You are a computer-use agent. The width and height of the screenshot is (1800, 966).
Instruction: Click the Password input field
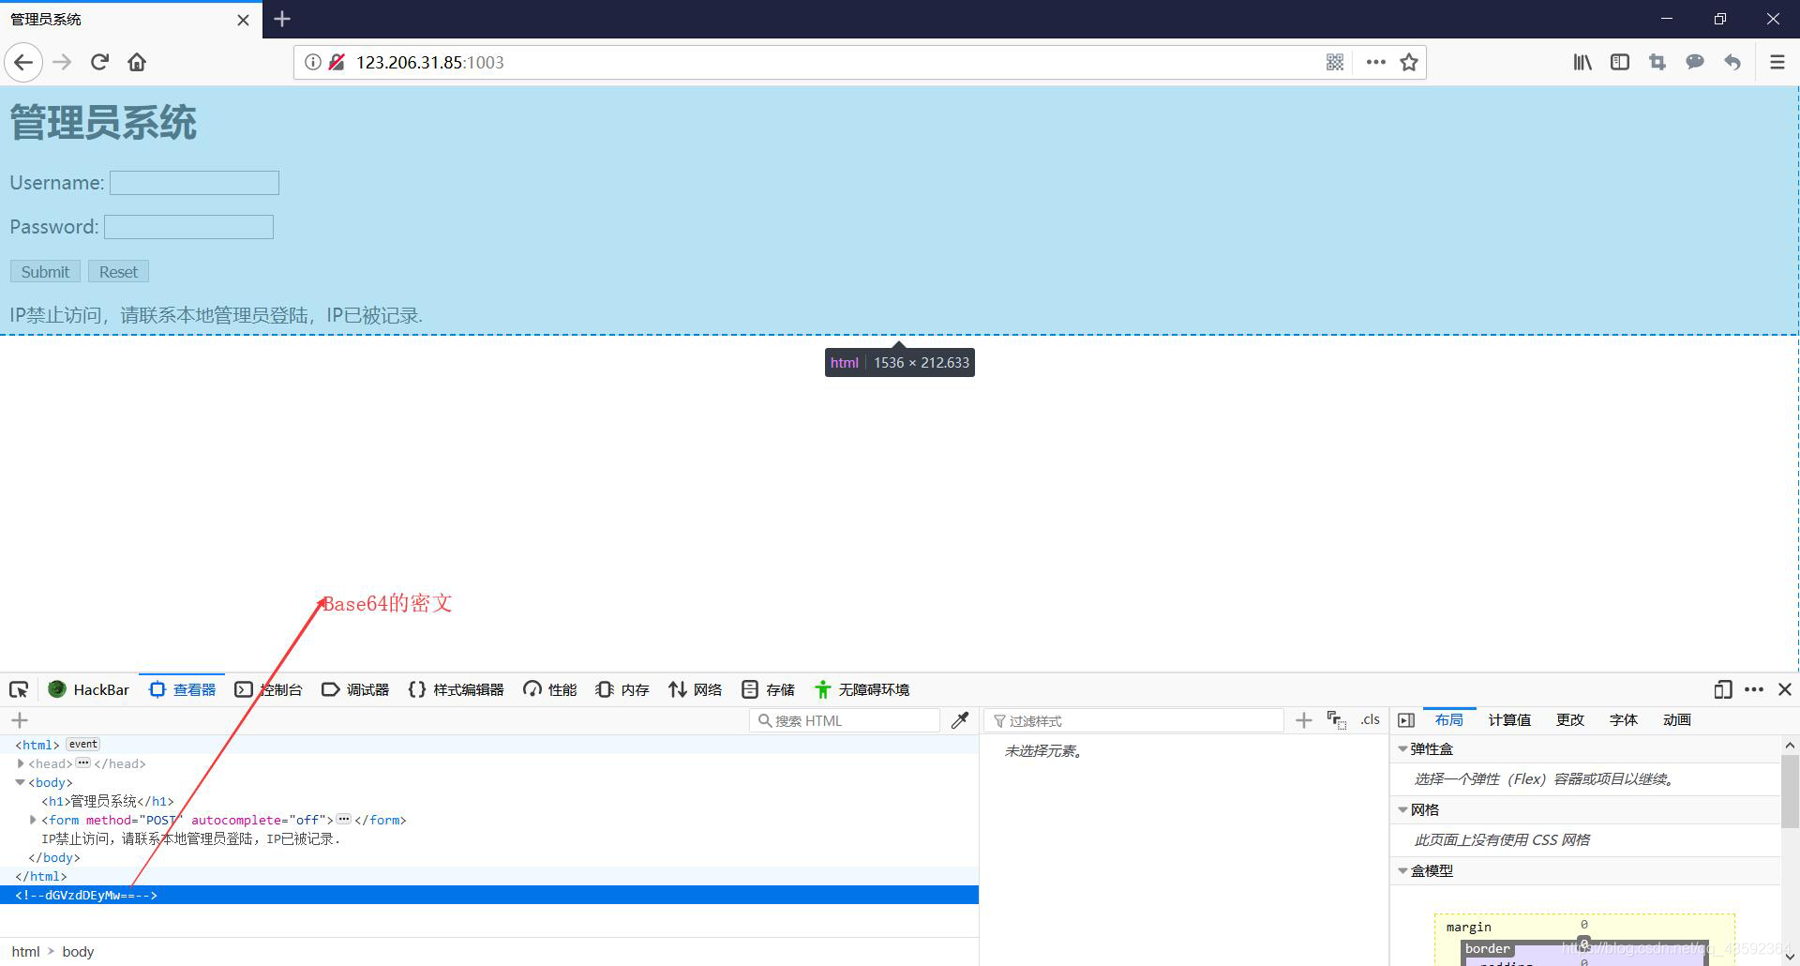coord(188,227)
